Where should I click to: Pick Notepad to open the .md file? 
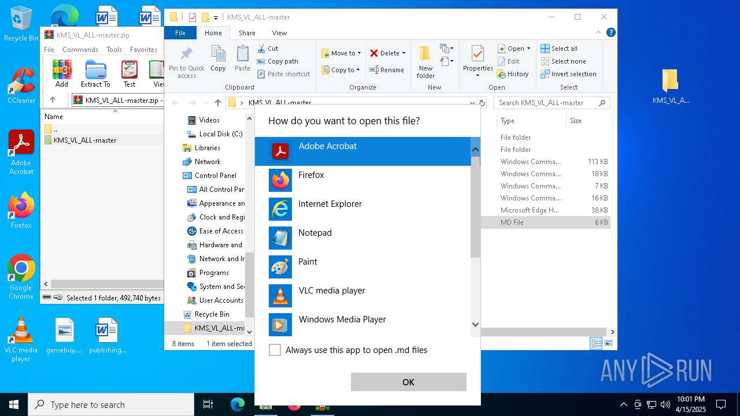tap(363, 238)
